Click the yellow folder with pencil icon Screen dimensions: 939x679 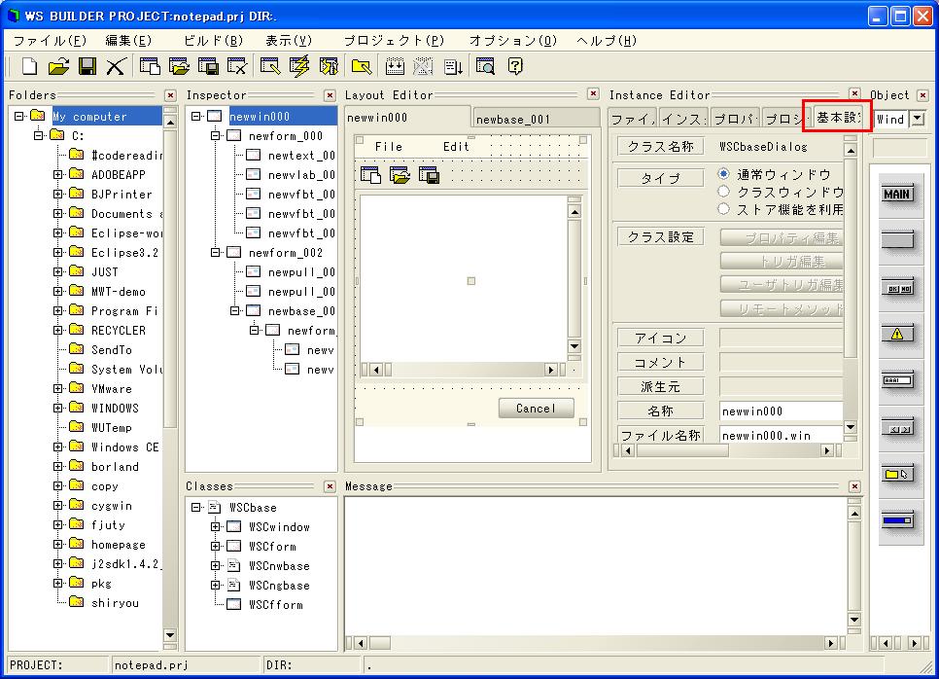point(362,66)
